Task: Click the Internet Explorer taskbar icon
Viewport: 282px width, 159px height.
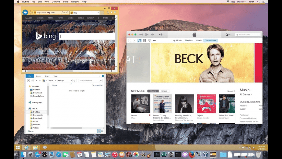Action: pos(27,148)
